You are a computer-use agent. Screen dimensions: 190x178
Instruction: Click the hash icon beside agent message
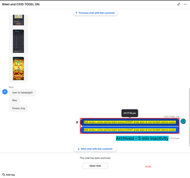(x=77, y=122)
